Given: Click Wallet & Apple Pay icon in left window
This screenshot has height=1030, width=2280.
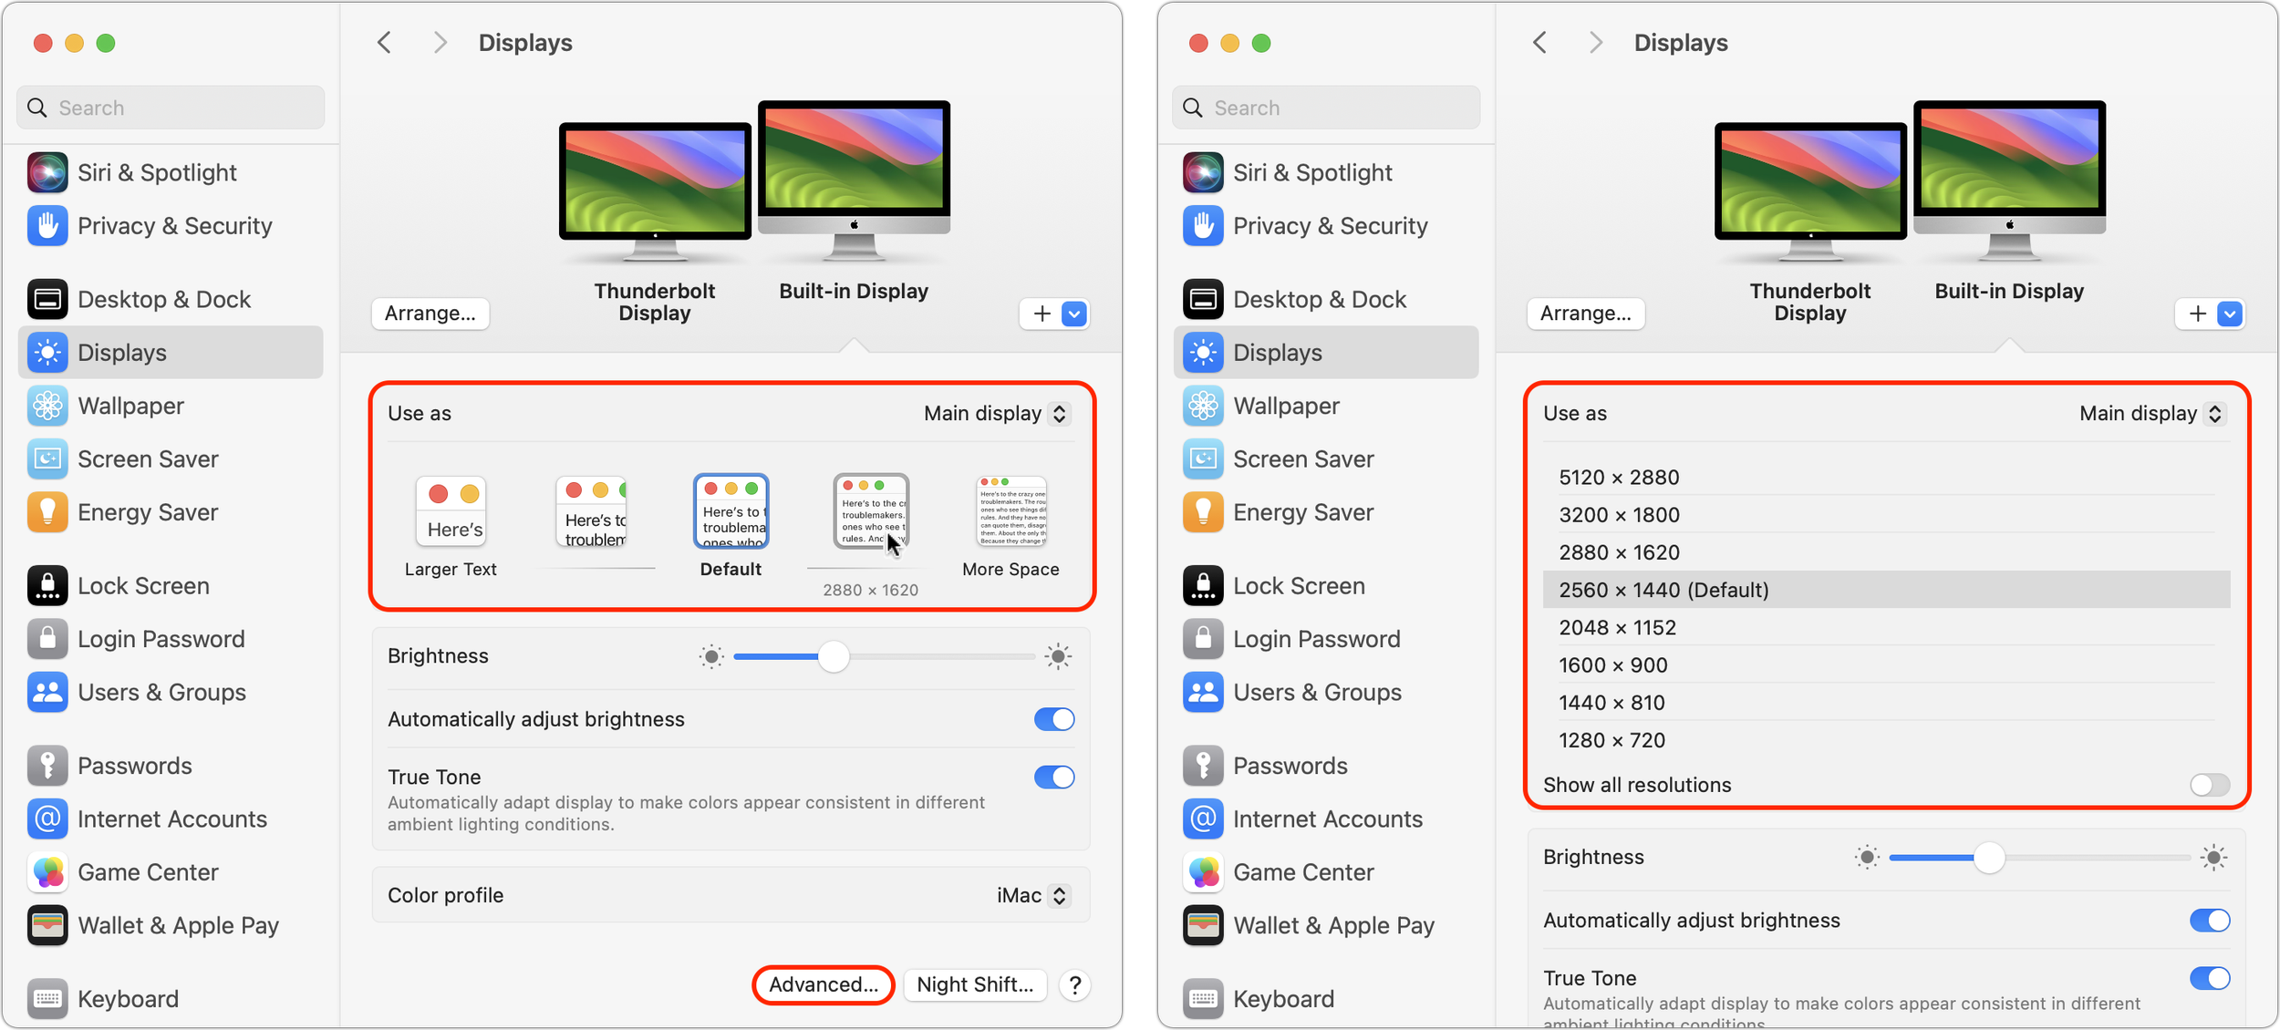Looking at the screenshot, I should coord(47,926).
